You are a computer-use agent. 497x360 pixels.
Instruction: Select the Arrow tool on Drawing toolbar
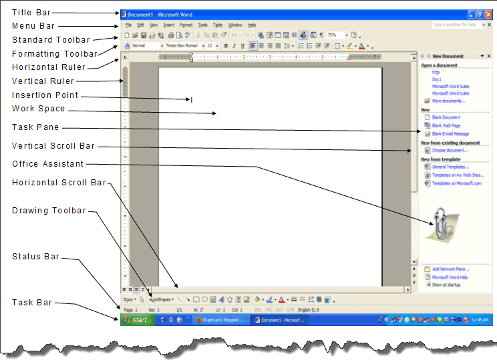188,299
